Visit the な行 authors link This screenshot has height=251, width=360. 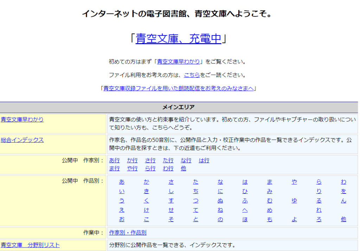pyautogui.click(x=186, y=160)
